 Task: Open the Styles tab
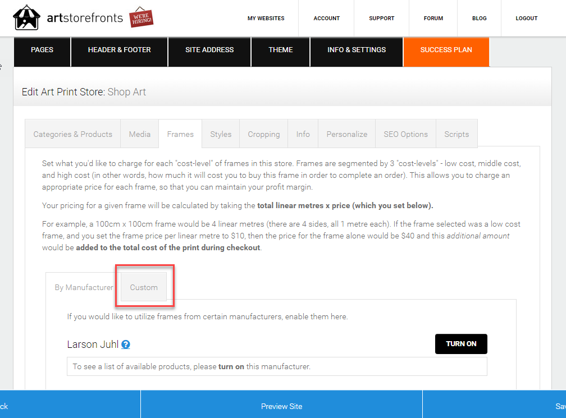(x=221, y=134)
